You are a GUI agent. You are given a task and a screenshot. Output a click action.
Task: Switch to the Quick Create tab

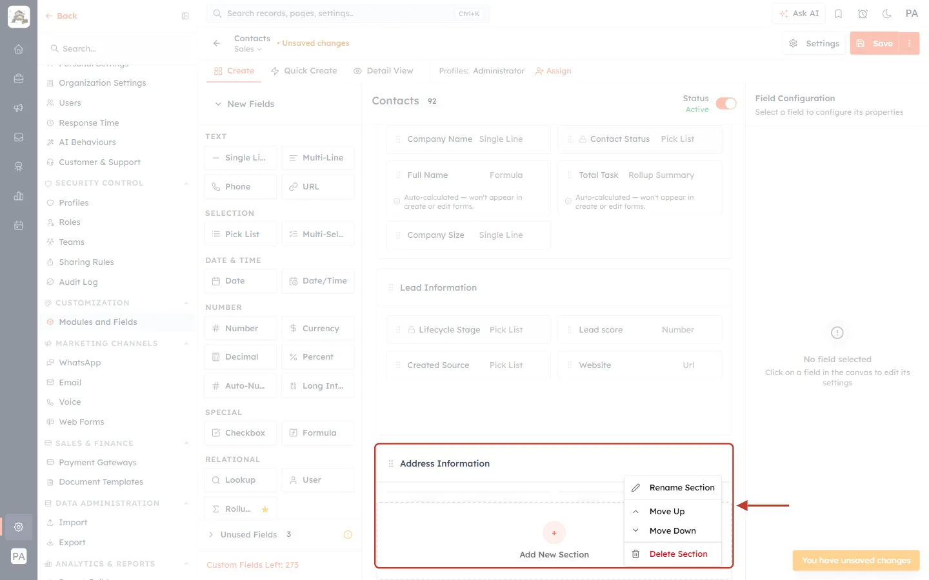pyautogui.click(x=304, y=71)
